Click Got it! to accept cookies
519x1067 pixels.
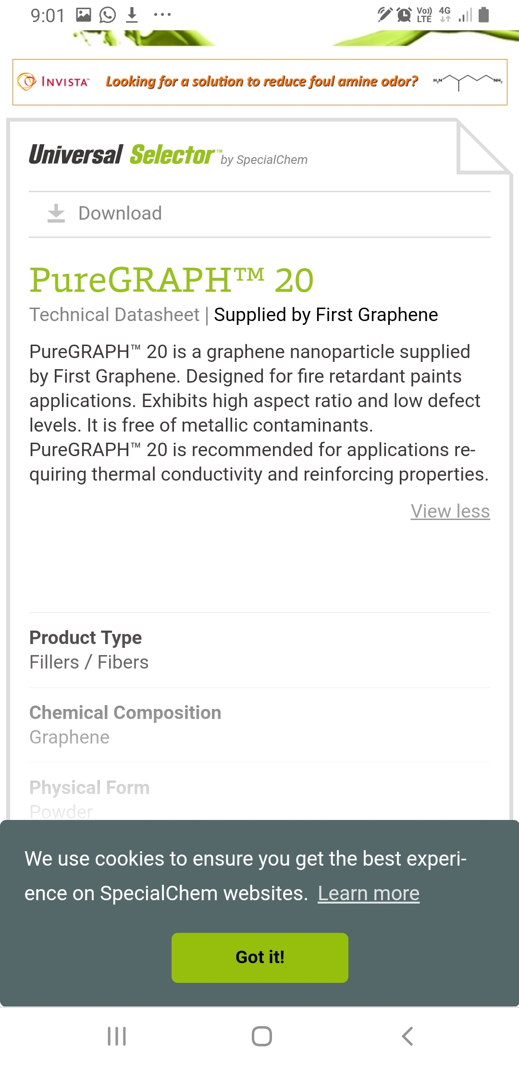[x=260, y=958]
